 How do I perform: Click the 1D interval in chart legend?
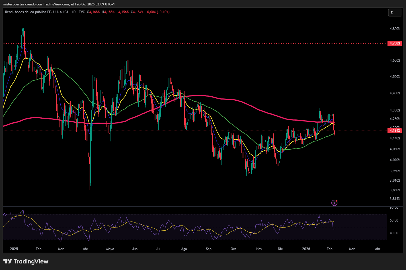click(x=73, y=12)
